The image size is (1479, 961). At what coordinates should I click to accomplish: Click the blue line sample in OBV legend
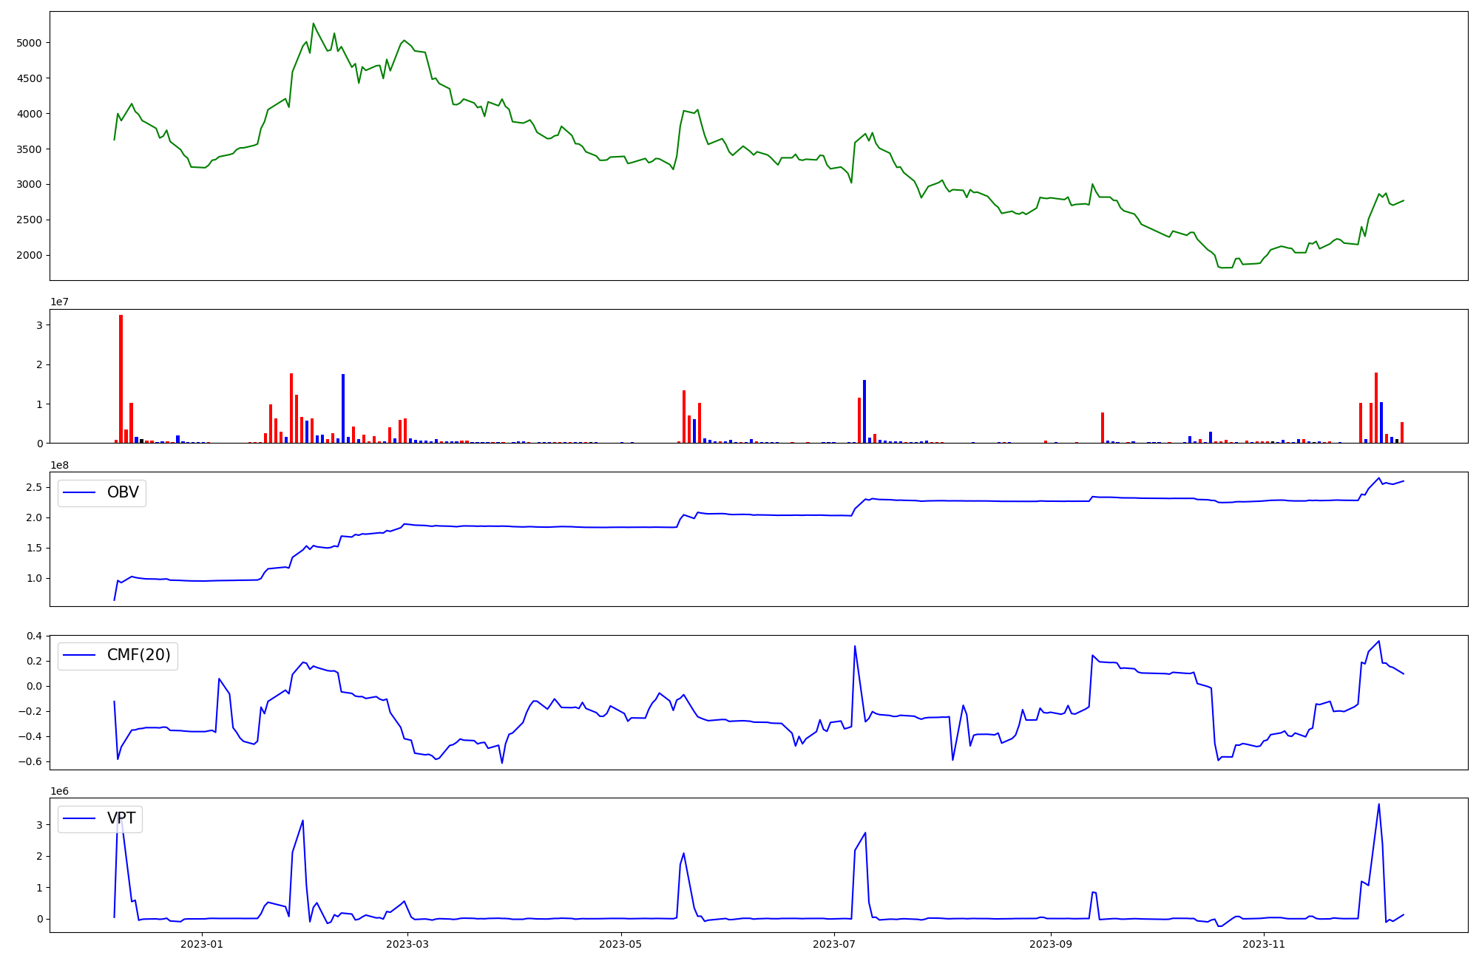pos(80,492)
